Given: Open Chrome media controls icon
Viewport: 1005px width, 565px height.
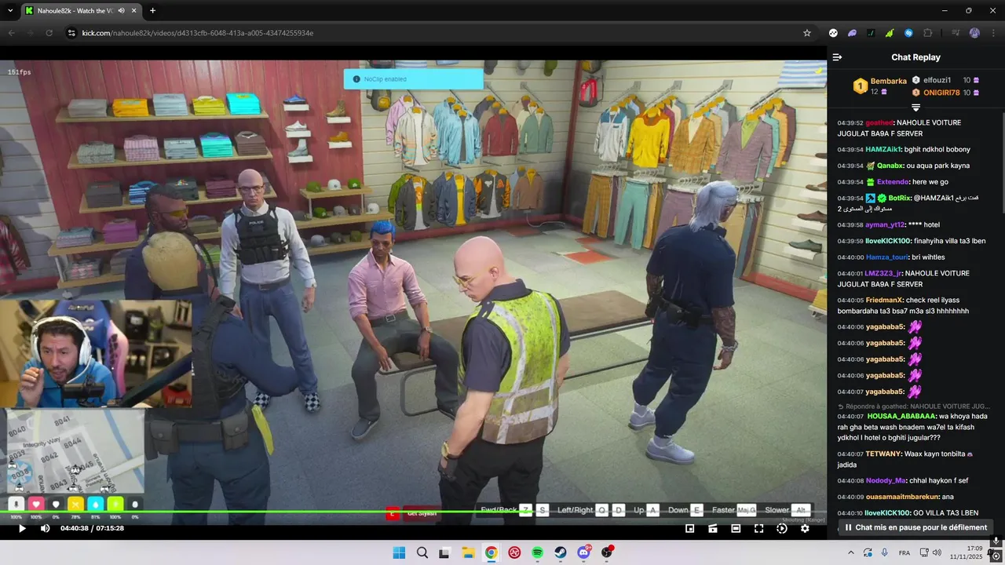Looking at the screenshot, I should coord(956,33).
